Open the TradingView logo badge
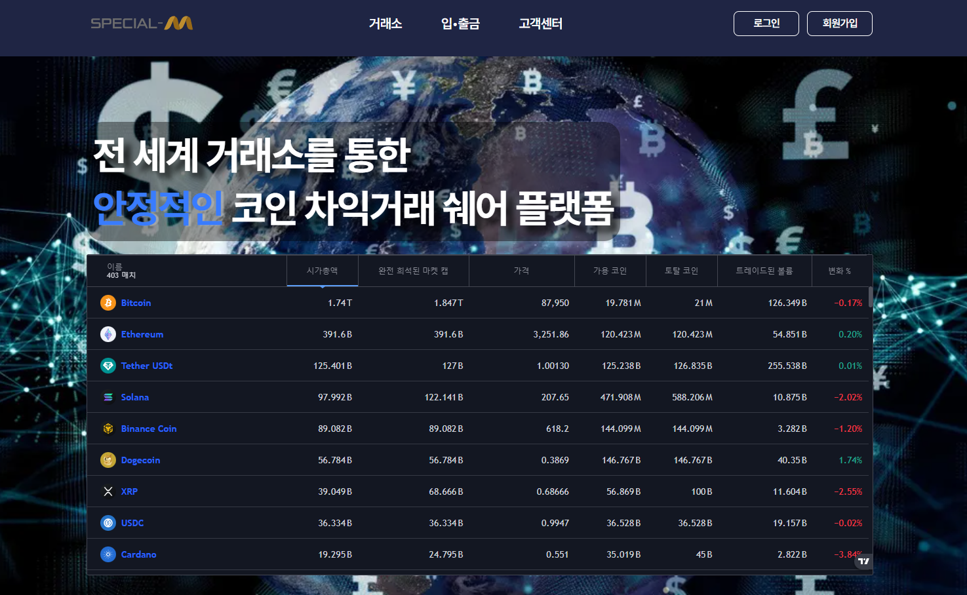 coord(864,561)
